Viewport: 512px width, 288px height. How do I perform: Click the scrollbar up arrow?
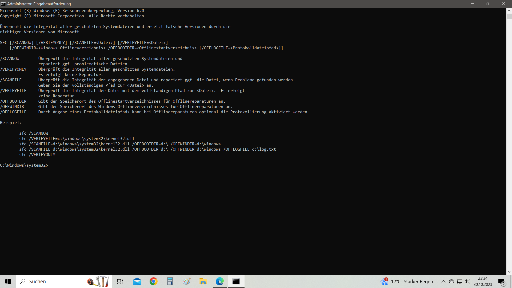tap(509, 11)
